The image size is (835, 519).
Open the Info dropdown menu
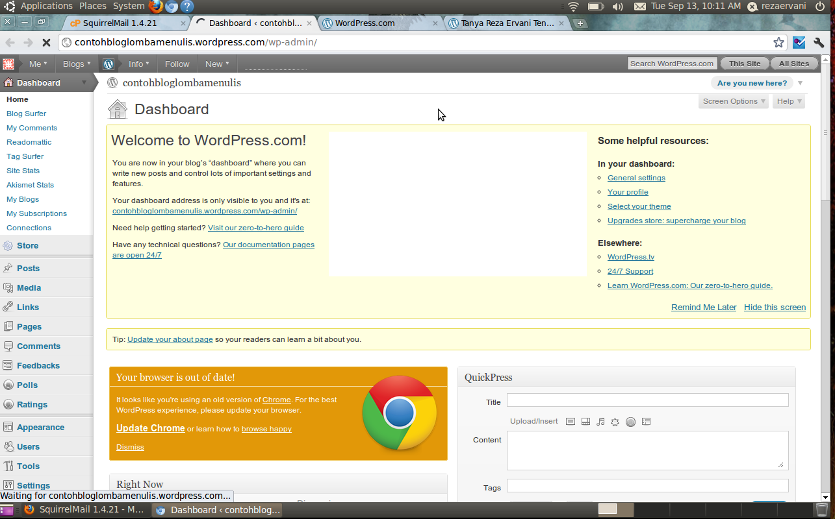pos(138,64)
